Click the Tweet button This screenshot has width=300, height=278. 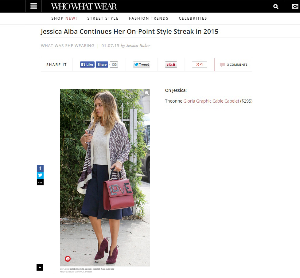pyautogui.click(x=142, y=65)
